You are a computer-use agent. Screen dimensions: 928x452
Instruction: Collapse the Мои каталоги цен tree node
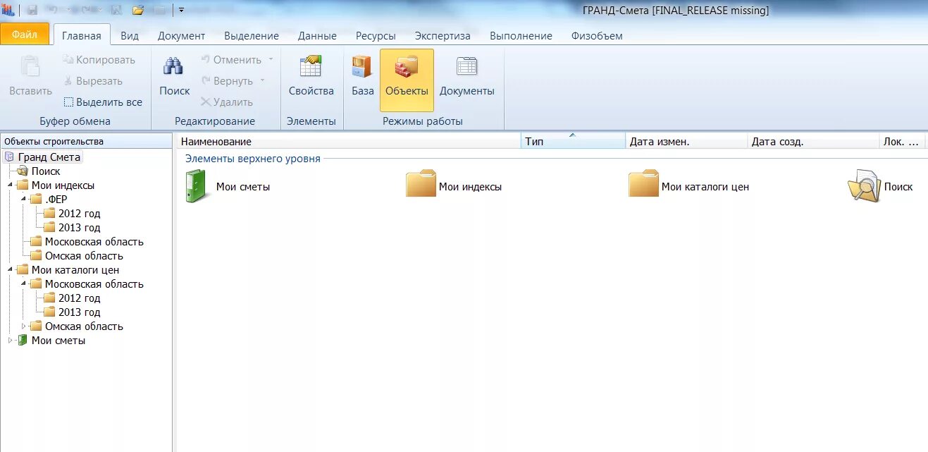pos(11,270)
